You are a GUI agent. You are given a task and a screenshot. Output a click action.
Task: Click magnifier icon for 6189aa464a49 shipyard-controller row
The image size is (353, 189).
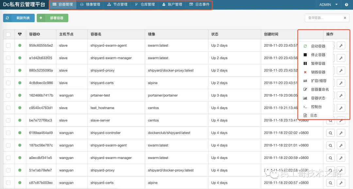330,133
